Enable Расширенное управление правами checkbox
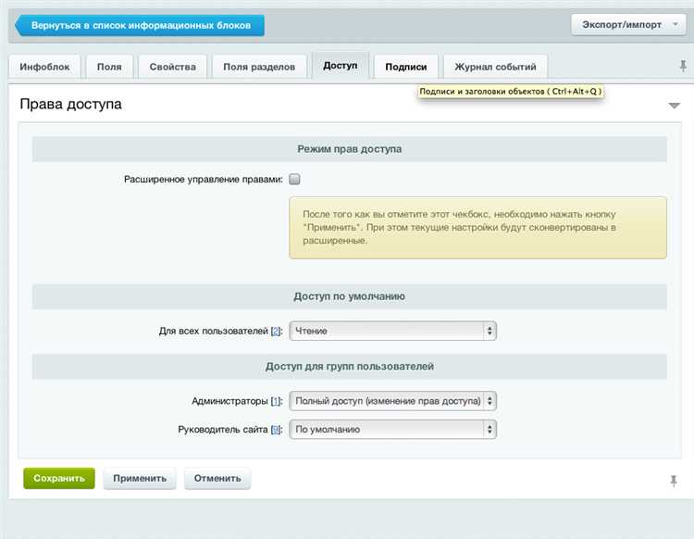 pyautogui.click(x=294, y=179)
